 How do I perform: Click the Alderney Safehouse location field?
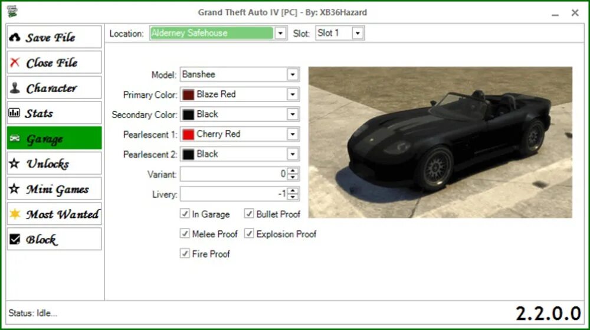point(211,33)
